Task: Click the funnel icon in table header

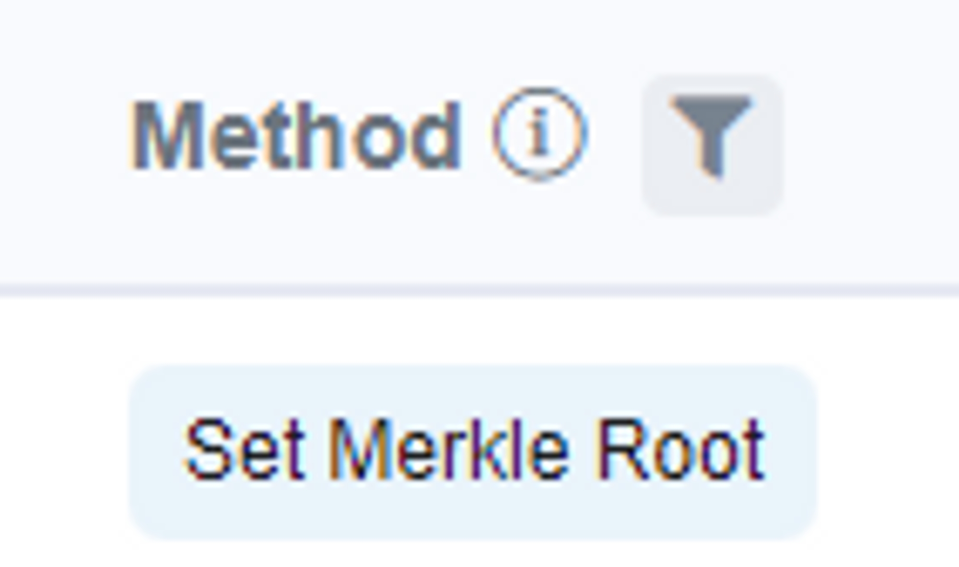Action: (x=713, y=145)
